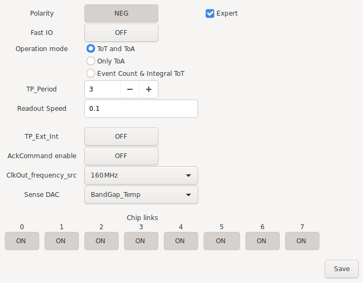Click the Save button
The width and height of the screenshot is (363, 283).
342,269
